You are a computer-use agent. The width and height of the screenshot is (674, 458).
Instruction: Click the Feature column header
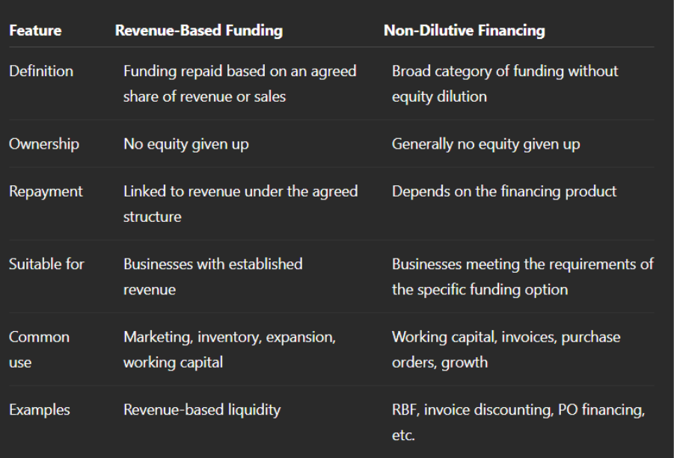tap(35, 31)
